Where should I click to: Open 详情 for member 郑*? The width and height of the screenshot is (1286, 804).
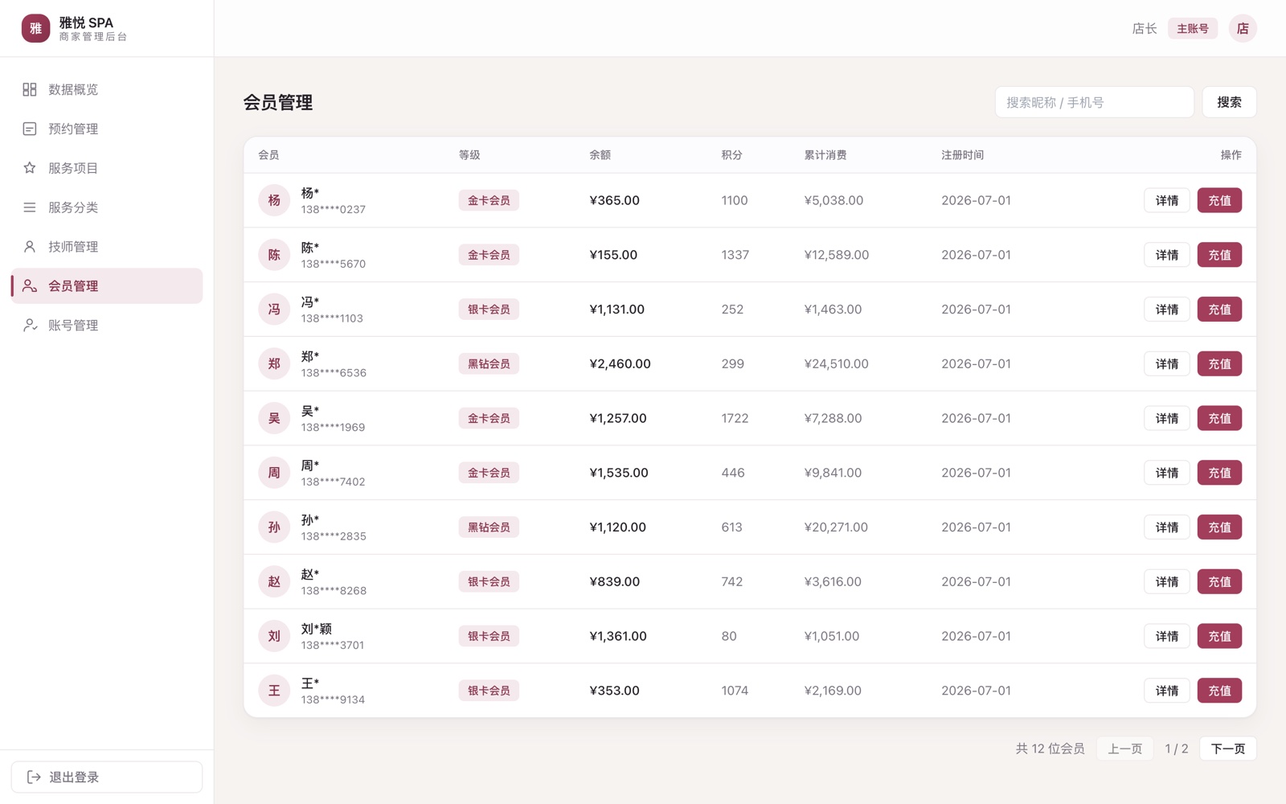(x=1167, y=363)
